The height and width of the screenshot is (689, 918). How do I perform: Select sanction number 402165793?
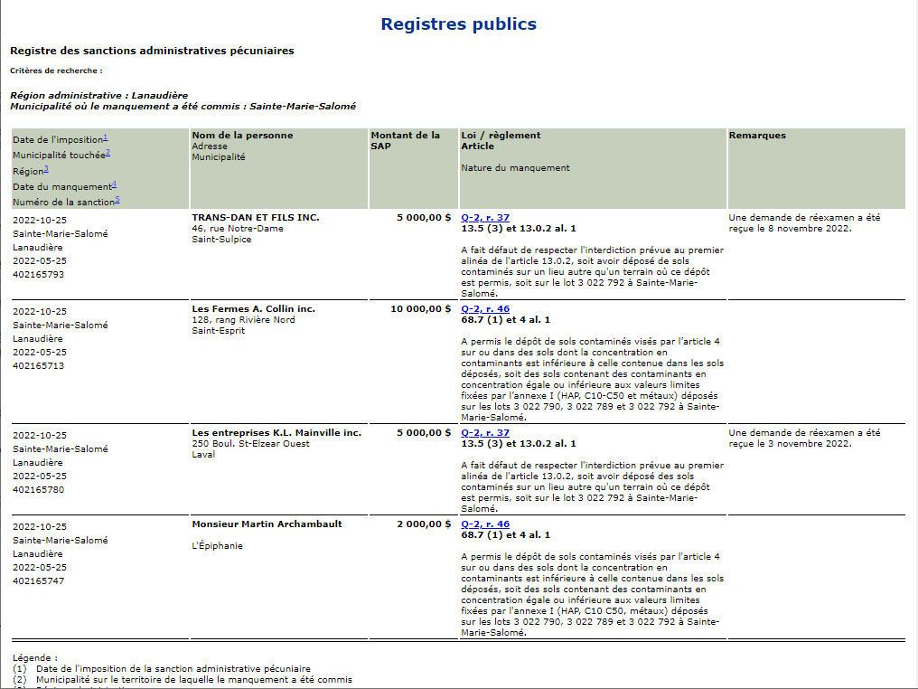point(39,275)
